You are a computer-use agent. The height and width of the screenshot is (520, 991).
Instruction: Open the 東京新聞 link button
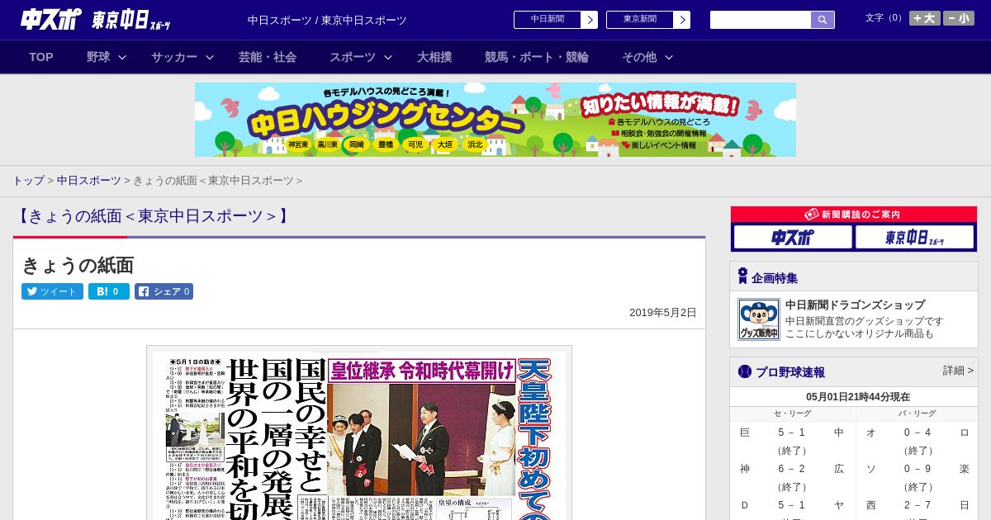coord(640,20)
